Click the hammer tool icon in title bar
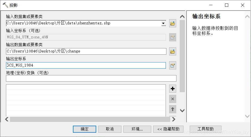The height and width of the screenshot is (137, 251). [x=5, y=5]
